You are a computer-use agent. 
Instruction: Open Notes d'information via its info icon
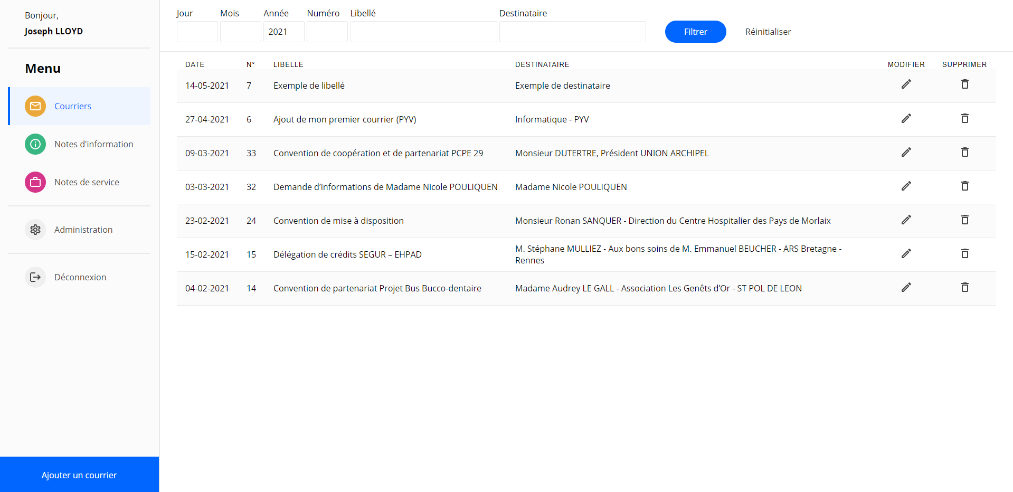(35, 144)
